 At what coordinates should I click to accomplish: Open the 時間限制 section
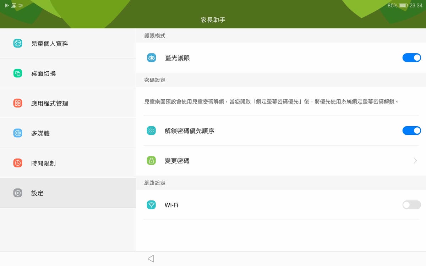coord(68,163)
